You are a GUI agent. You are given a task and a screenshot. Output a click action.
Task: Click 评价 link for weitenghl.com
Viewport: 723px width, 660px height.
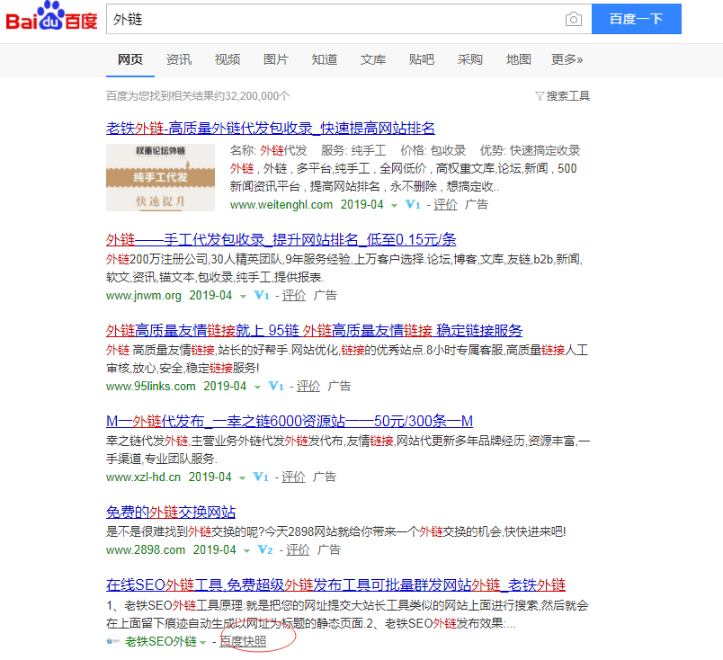[x=445, y=204]
